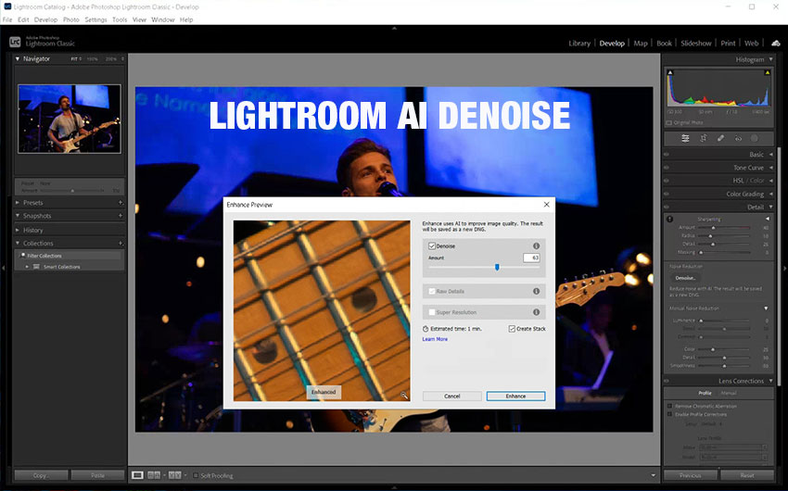Expand the Presets panel
Image resolution: width=788 pixels, height=491 pixels.
coord(18,203)
